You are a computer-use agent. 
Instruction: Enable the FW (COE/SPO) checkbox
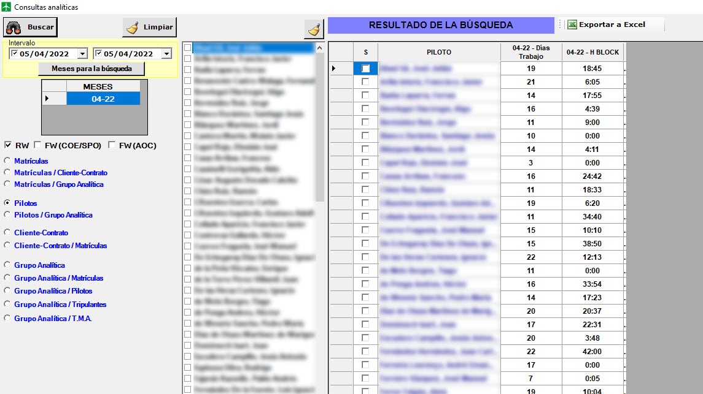(x=37, y=145)
